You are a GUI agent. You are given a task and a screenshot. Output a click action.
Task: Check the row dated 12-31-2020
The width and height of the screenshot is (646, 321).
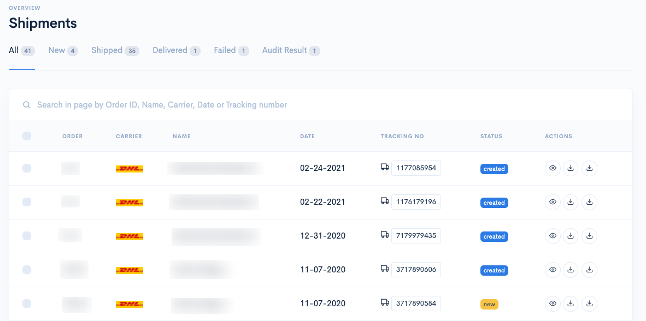point(27,236)
